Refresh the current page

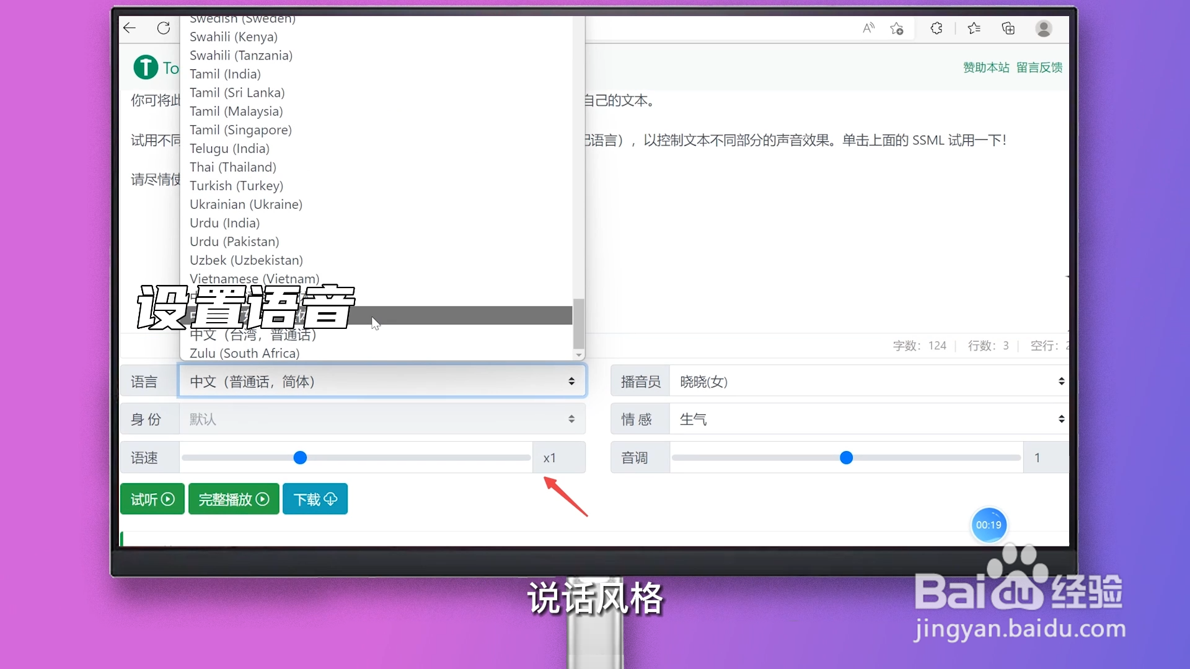(164, 28)
